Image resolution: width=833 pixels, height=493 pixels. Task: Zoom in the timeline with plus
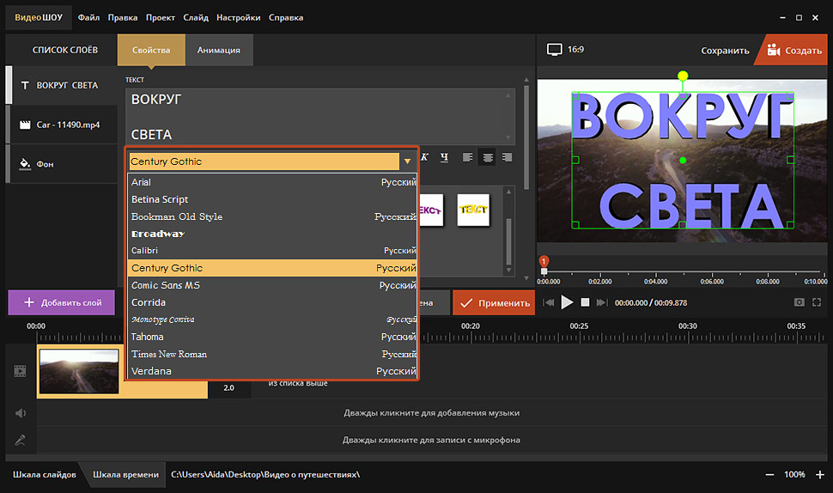click(x=820, y=474)
